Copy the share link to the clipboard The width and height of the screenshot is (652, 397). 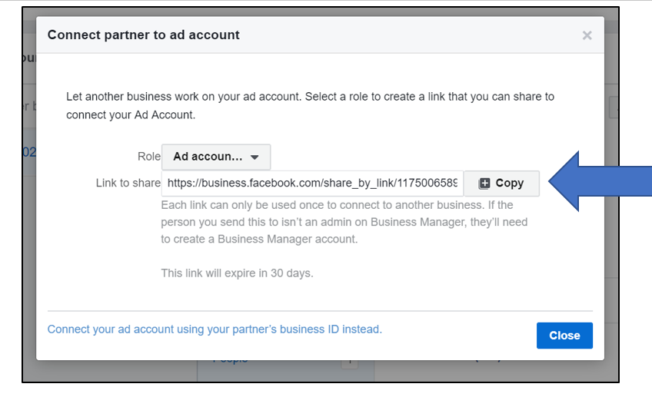point(501,184)
